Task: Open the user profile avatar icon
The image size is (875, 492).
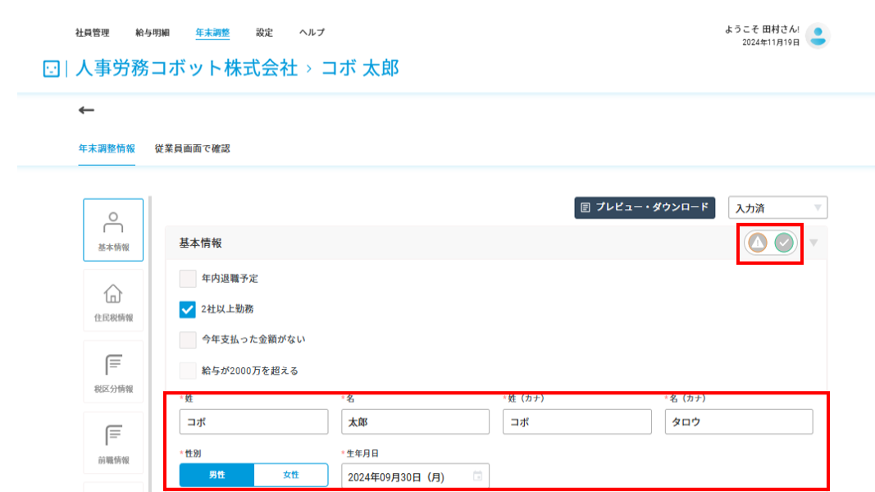Action: tap(818, 36)
